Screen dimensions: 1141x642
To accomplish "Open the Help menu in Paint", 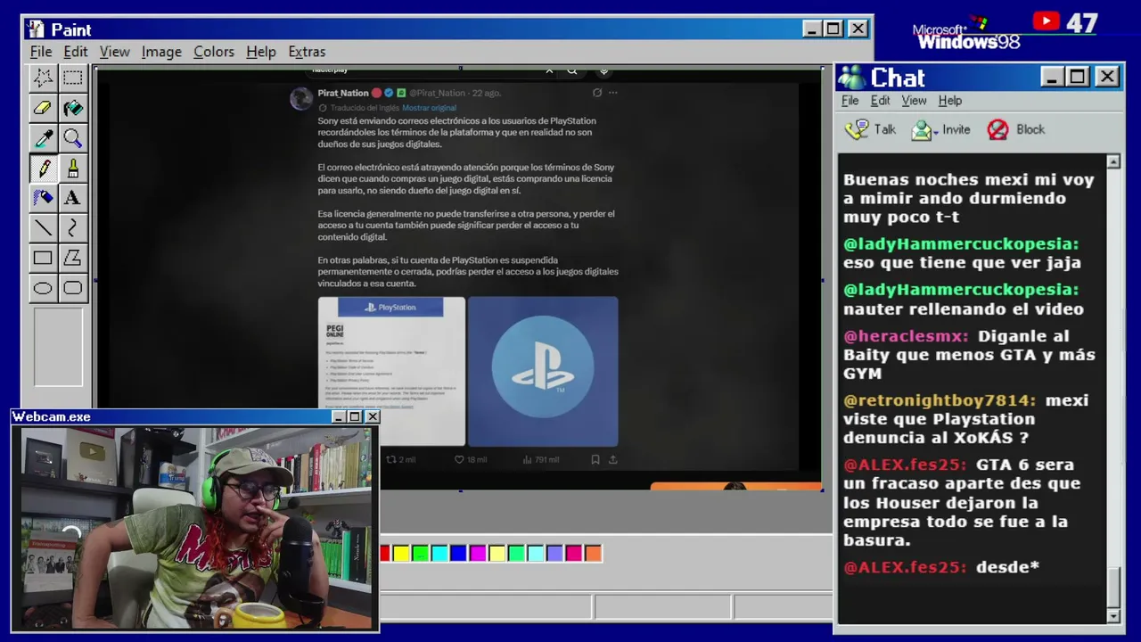I will click(261, 52).
